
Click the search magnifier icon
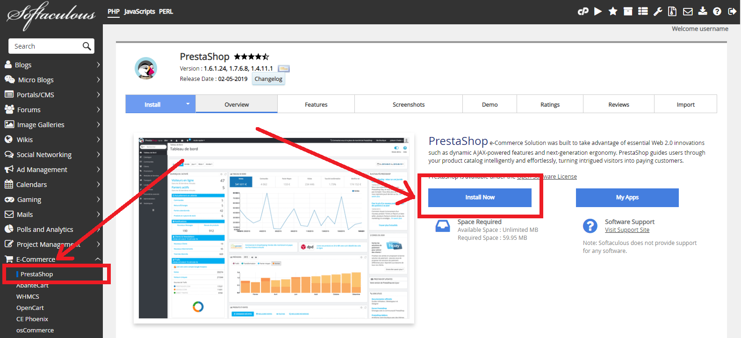(x=86, y=46)
